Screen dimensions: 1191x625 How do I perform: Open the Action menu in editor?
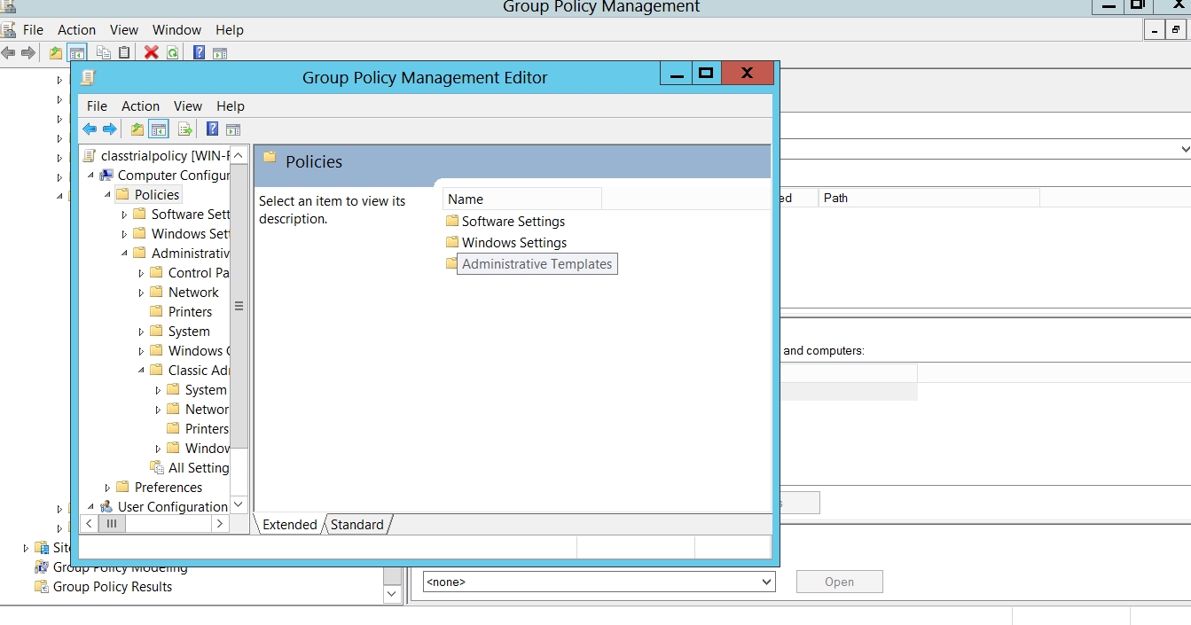(140, 106)
